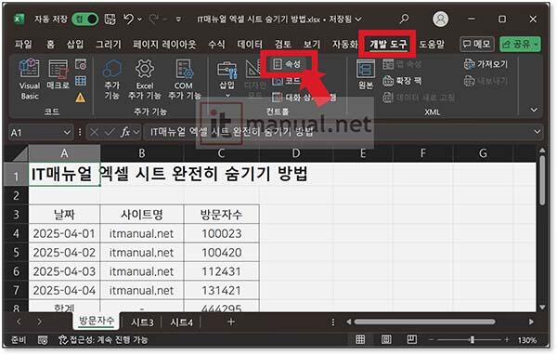The width and height of the screenshot is (557, 355).
Task: Expand the Name Box dropdown
Action: pyautogui.click(x=67, y=133)
